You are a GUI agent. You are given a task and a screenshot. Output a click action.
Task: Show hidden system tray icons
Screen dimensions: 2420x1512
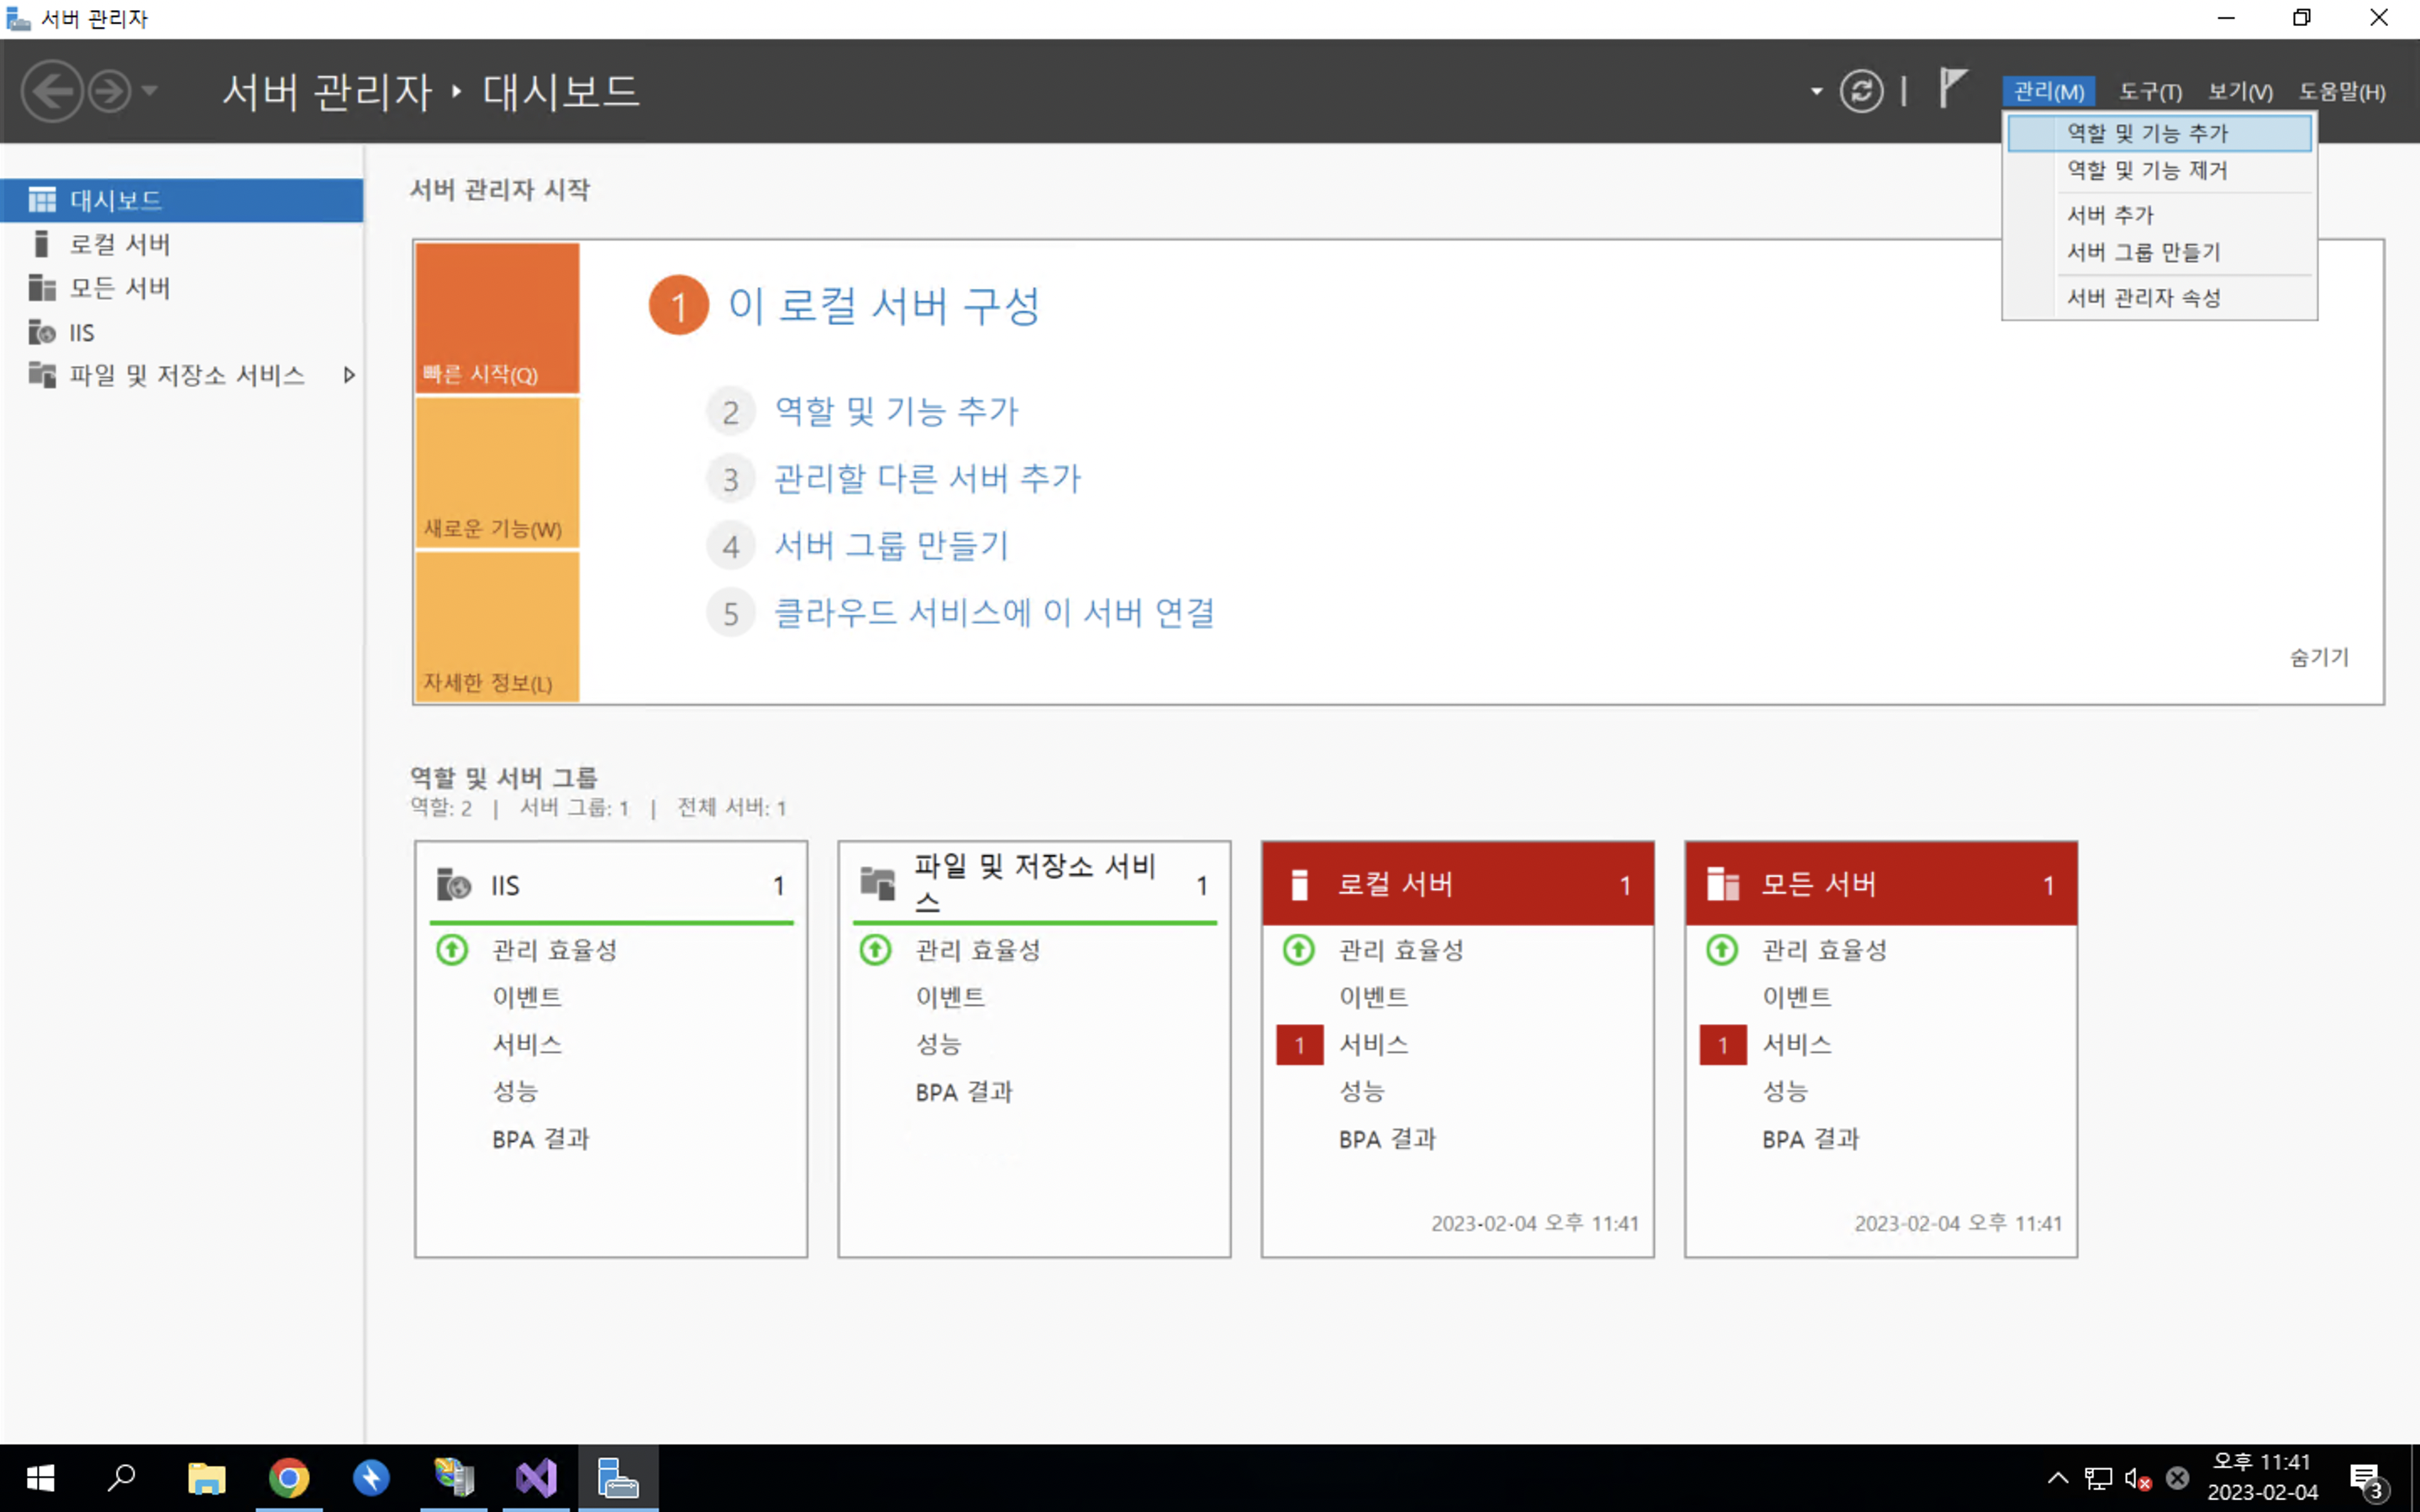(2057, 1478)
